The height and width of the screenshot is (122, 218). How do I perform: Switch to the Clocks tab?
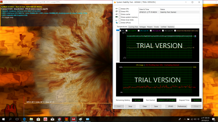click(157, 27)
